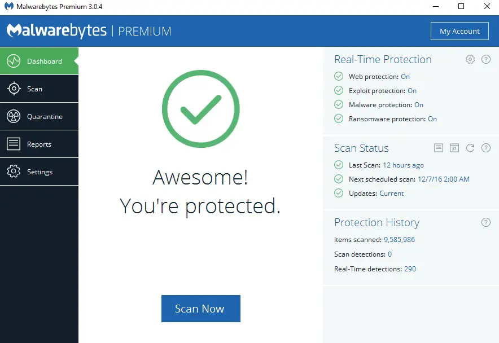Open the scan schedule calendar icon
The image size is (499, 343).
point(454,148)
